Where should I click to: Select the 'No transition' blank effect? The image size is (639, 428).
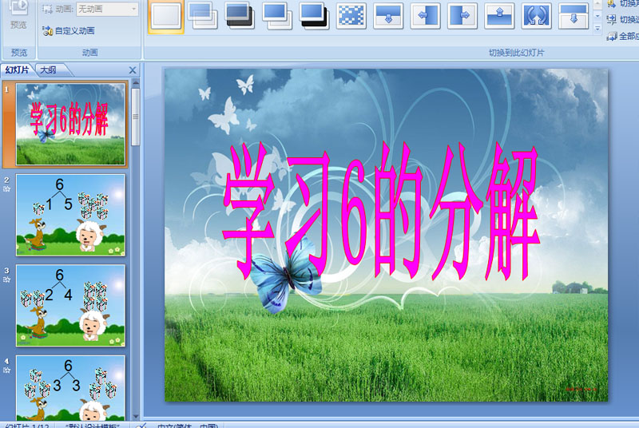click(165, 16)
